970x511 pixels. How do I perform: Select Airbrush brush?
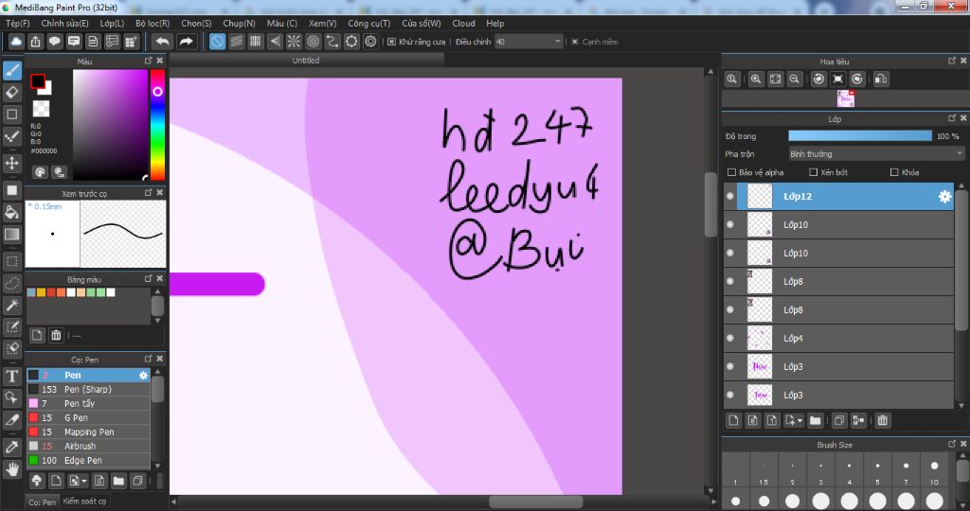(88, 446)
